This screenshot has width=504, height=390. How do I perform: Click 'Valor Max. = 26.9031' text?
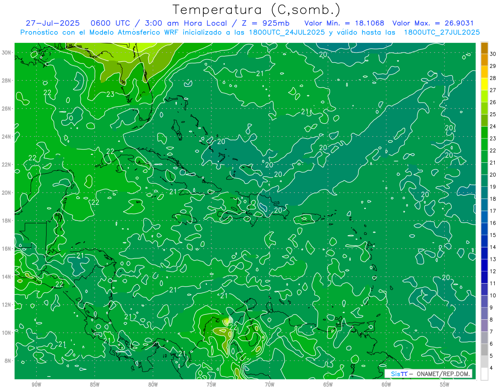pos(433,23)
